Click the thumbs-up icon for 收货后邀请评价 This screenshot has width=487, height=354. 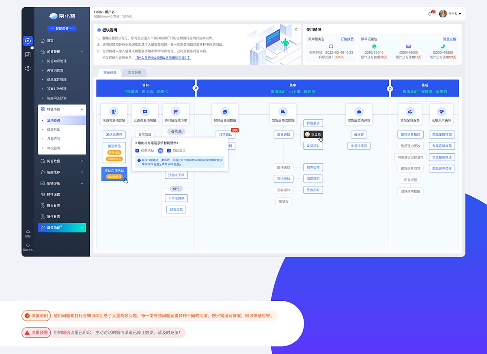coord(359,111)
